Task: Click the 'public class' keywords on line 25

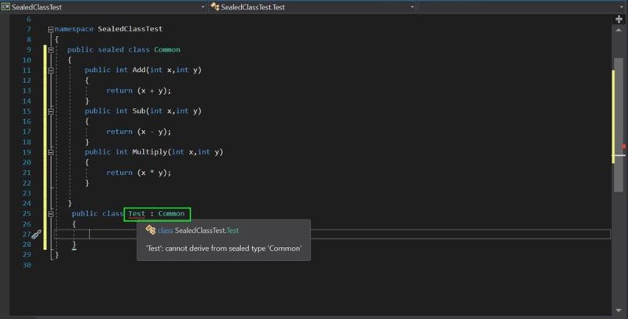Action: [x=97, y=213]
